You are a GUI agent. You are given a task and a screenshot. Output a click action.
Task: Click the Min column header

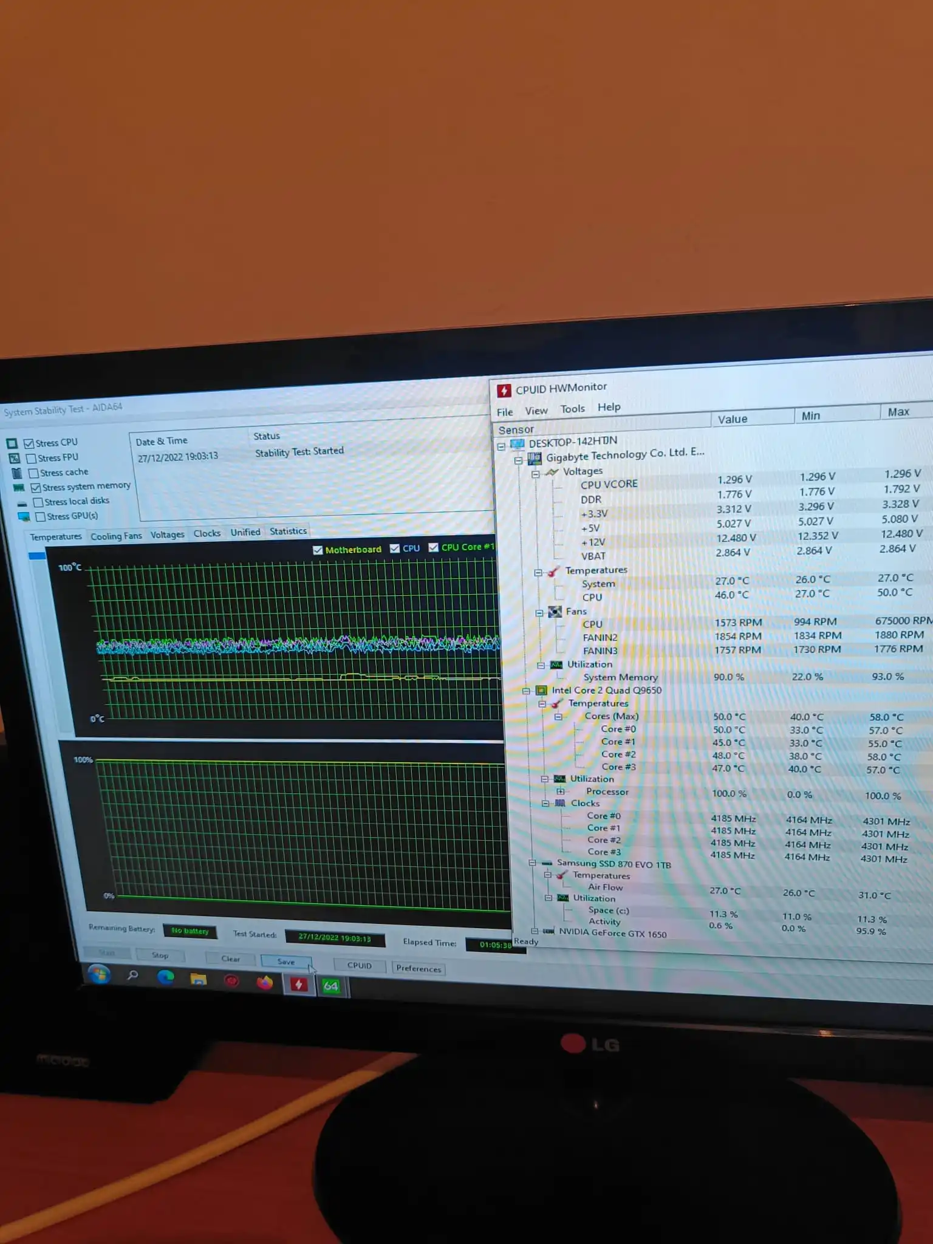[837, 415]
